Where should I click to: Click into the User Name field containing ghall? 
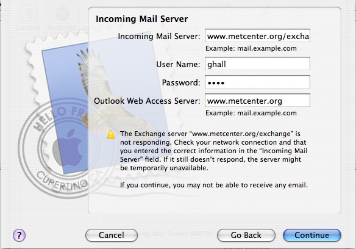pyautogui.click(x=257, y=63)
